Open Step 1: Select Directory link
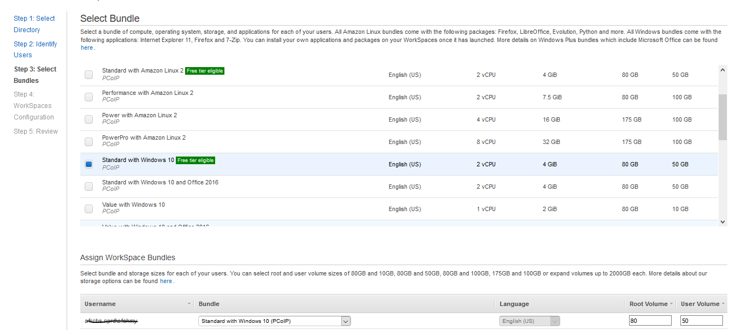This screenshot has width=735, height=330. tap(34, 24)
